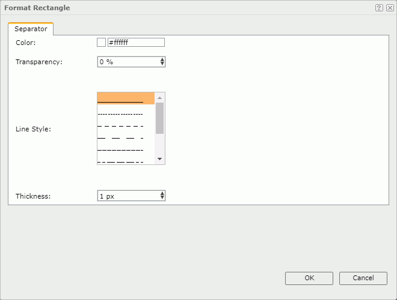Open help for Format Rectangle dialog
397x300 pixels.
pos(379,8)
